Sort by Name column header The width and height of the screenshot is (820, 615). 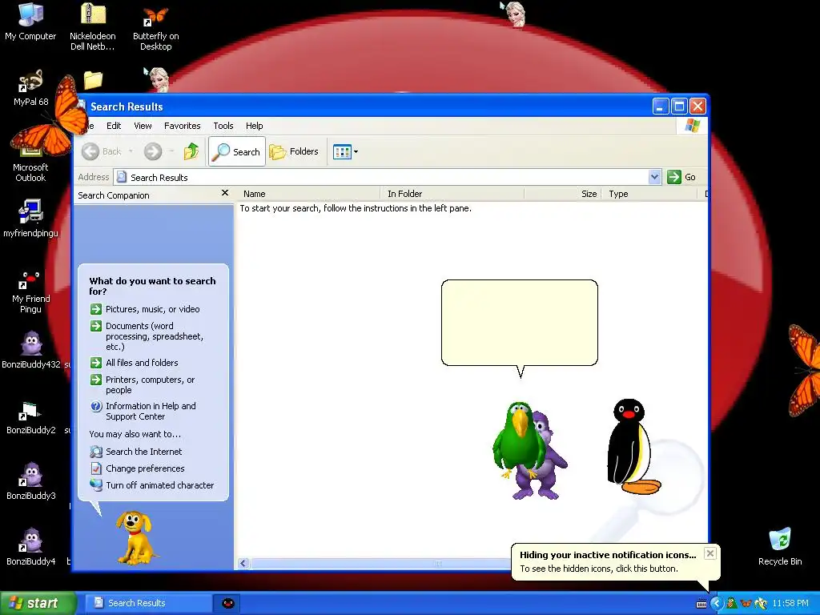[x=308, y=194]
